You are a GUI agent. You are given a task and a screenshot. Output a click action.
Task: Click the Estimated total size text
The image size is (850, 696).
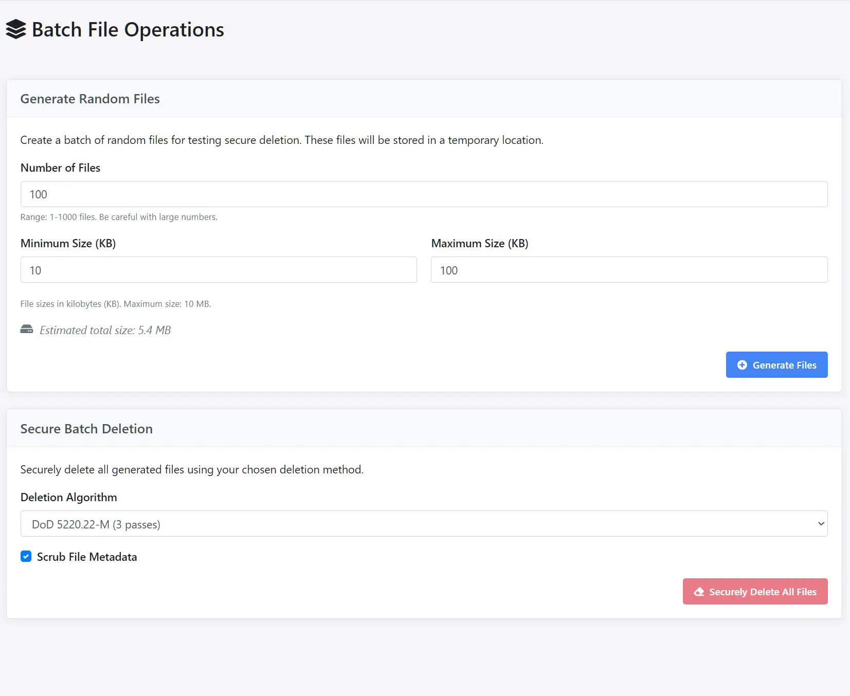point(105,330)
